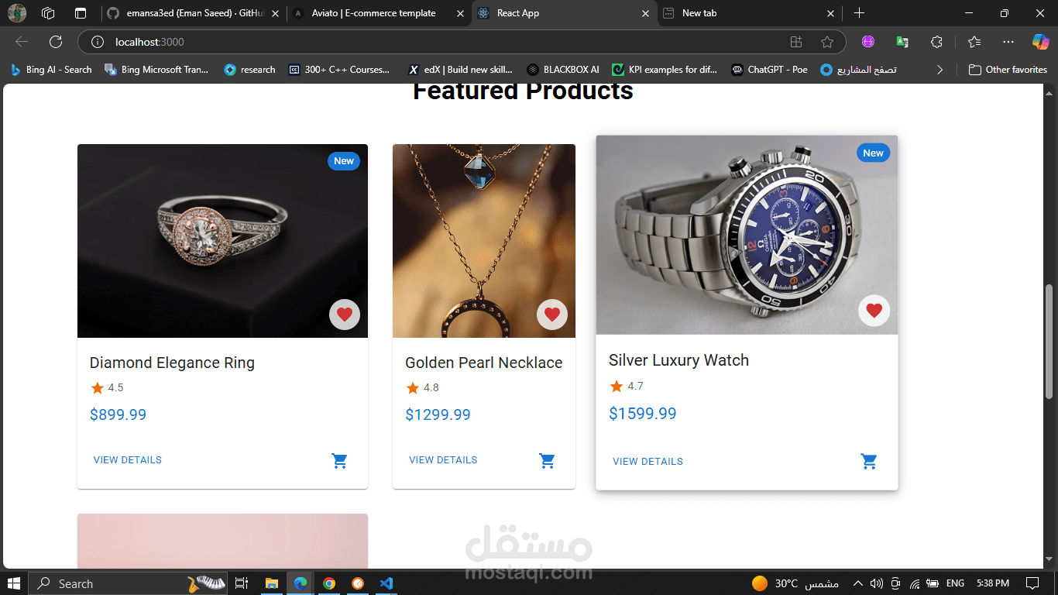Add Diamond Elegance Ring to cart
The height and width of the screenshot is (595, 1058).
point(339,461)
